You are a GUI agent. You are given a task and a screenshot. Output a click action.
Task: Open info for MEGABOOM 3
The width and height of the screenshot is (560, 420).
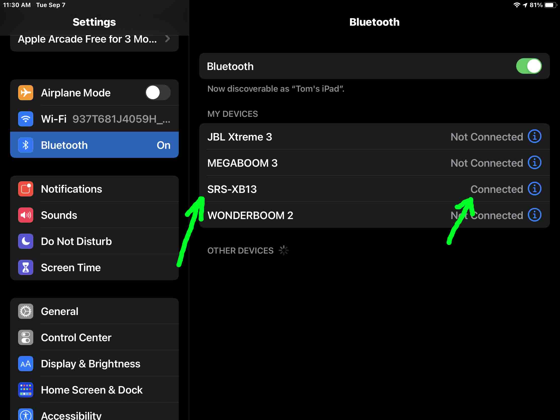(534, 162)
